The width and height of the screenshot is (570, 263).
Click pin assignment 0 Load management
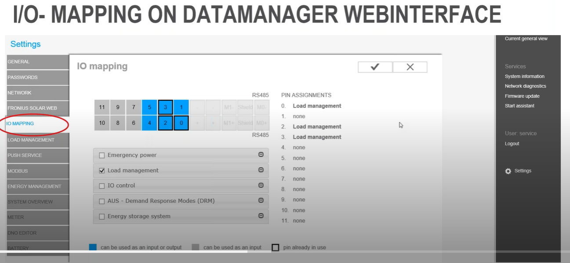coord(317,106)
